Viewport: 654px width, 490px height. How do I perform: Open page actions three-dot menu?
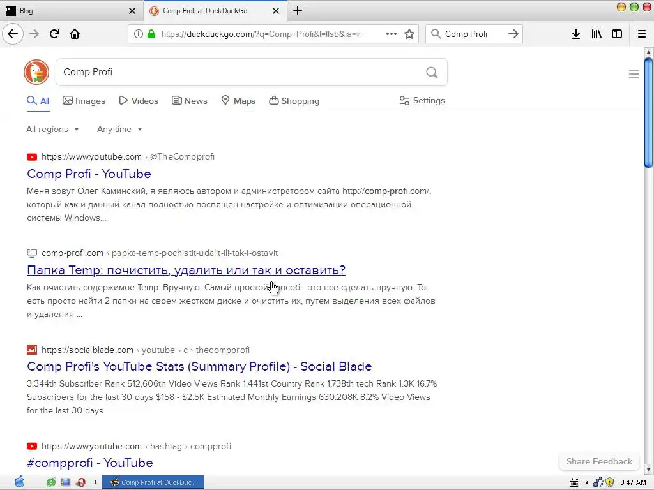[392, 34]
